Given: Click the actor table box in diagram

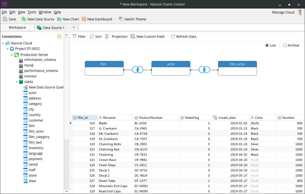Looking at the screenshot, I should point(171,68).
